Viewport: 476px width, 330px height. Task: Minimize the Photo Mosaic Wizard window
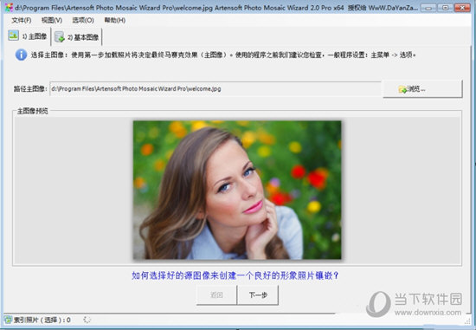(429, 8)
